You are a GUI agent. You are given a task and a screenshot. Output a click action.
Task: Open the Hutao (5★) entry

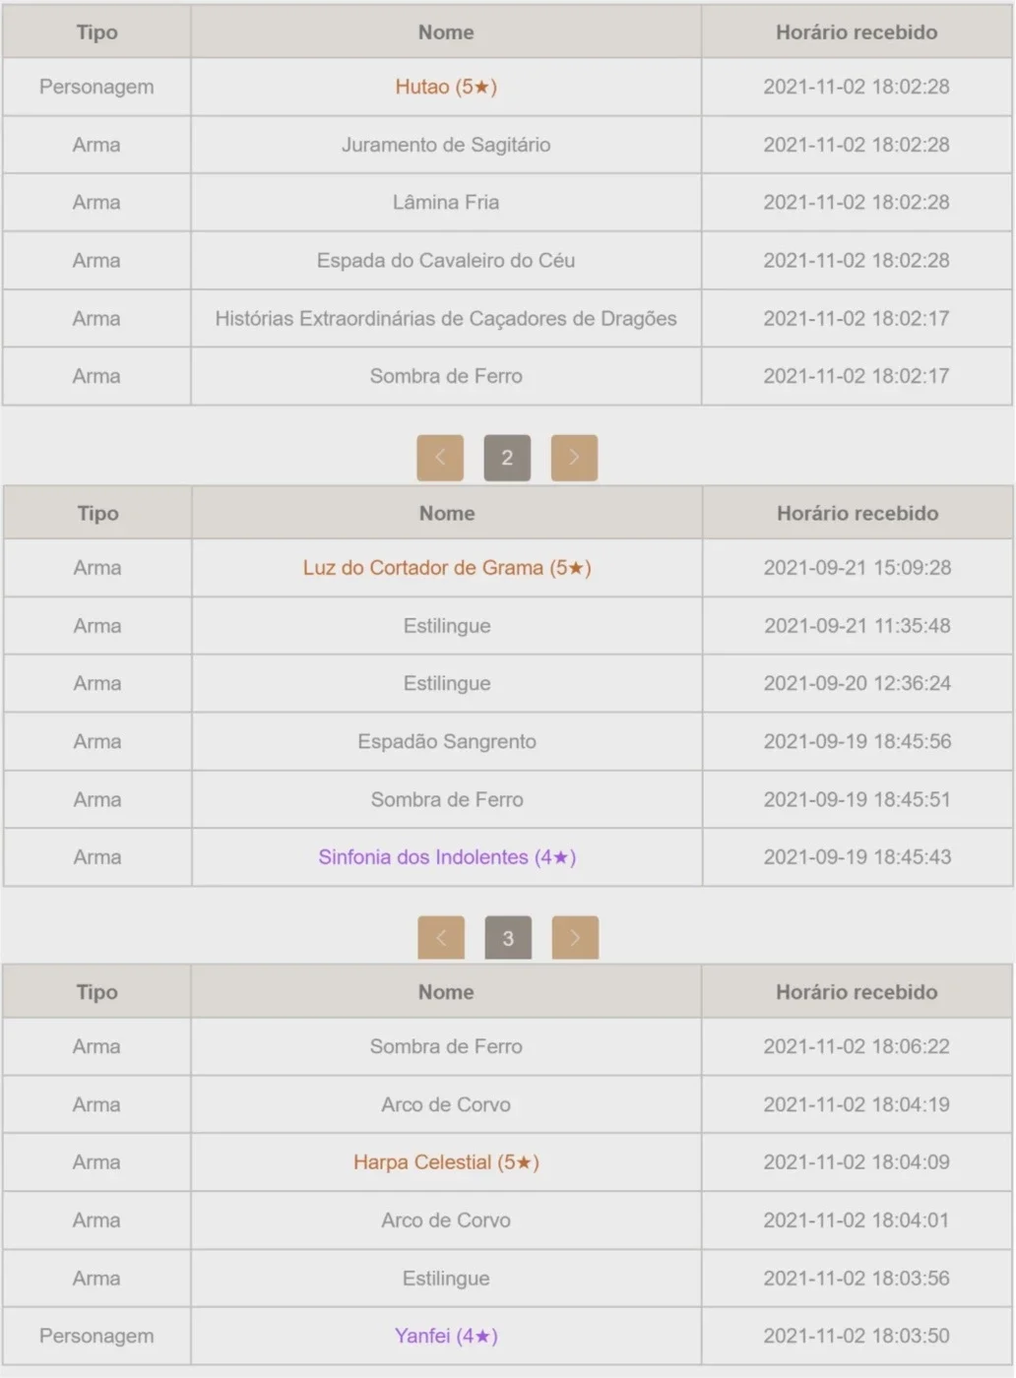446,87
